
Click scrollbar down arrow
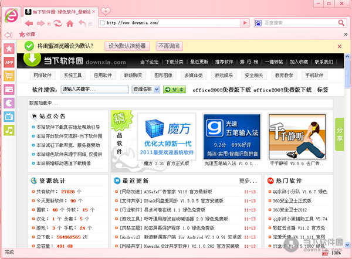coord(347,245)
